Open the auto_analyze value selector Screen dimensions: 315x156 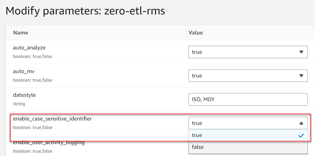tap(248, 52)
